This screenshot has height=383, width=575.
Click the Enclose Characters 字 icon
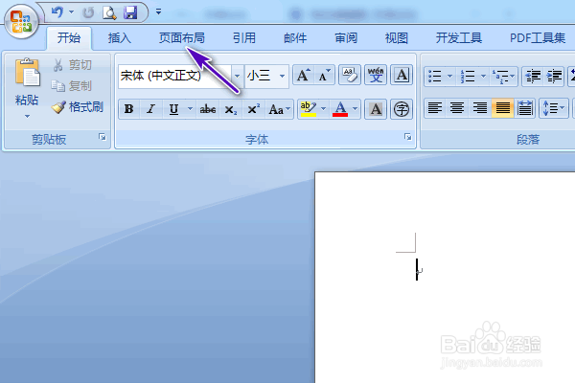click(x=402, y=109)
